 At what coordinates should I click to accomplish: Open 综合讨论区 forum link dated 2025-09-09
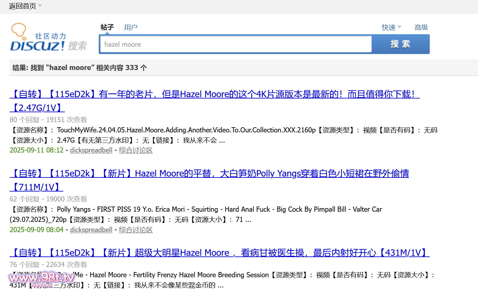point(136,230)
